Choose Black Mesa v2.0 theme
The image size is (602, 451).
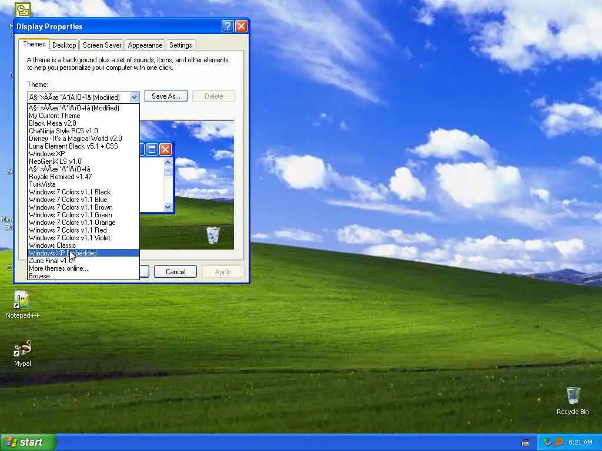pos(83,123)
